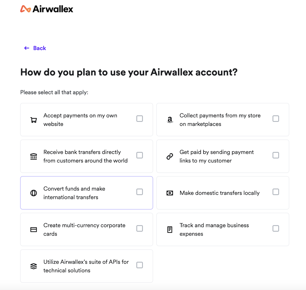
Task: Check 'Utilize Airwallex's suite of APIs'
Action: point(139,265)
